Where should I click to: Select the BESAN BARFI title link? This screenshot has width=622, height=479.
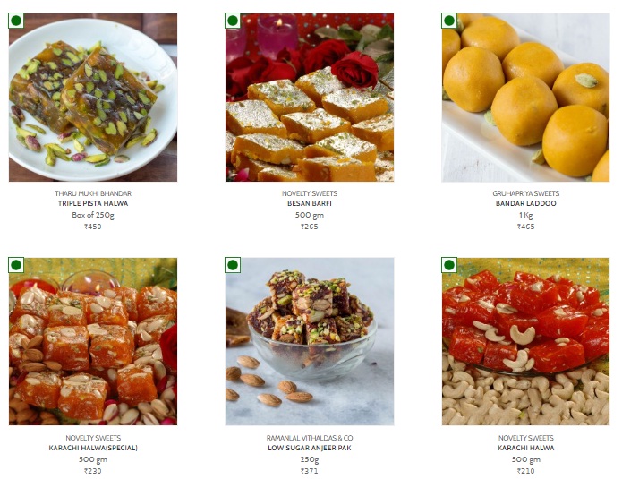310,203
